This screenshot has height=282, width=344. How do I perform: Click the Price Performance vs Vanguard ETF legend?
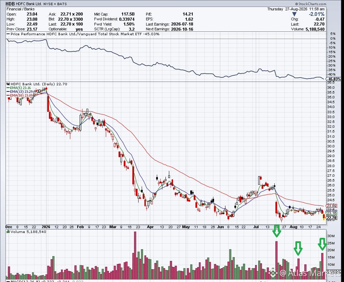click(83, 34)
